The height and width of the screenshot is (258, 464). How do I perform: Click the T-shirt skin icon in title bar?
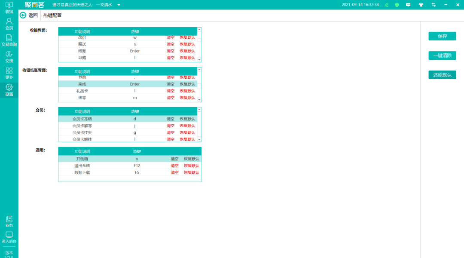(x=421, y=5)
